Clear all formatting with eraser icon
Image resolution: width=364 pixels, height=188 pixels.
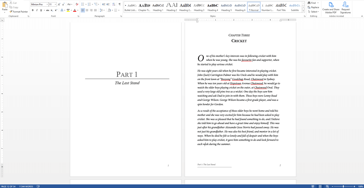click(77, 4)
